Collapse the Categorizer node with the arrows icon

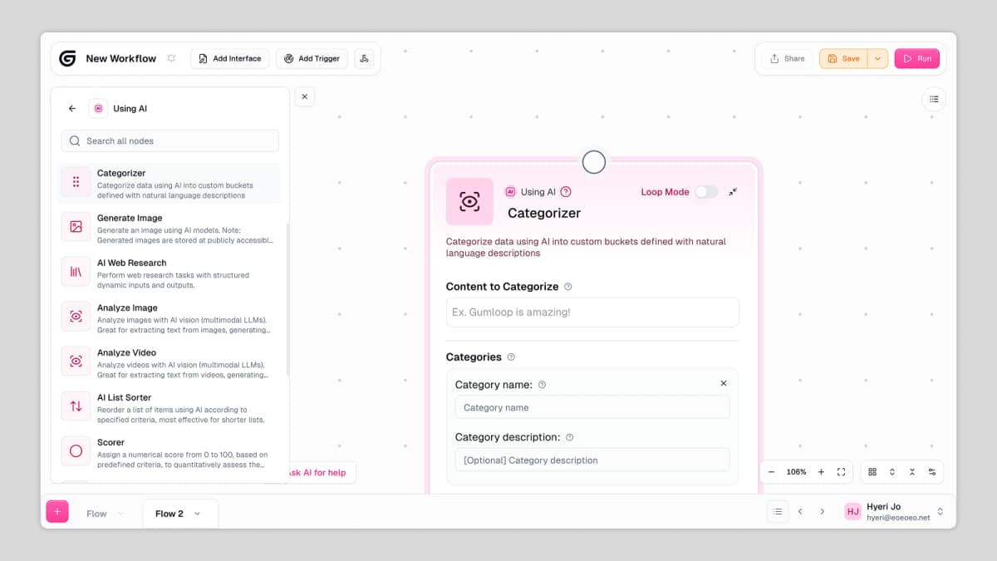pyautogui.click(x=733, y=192)
